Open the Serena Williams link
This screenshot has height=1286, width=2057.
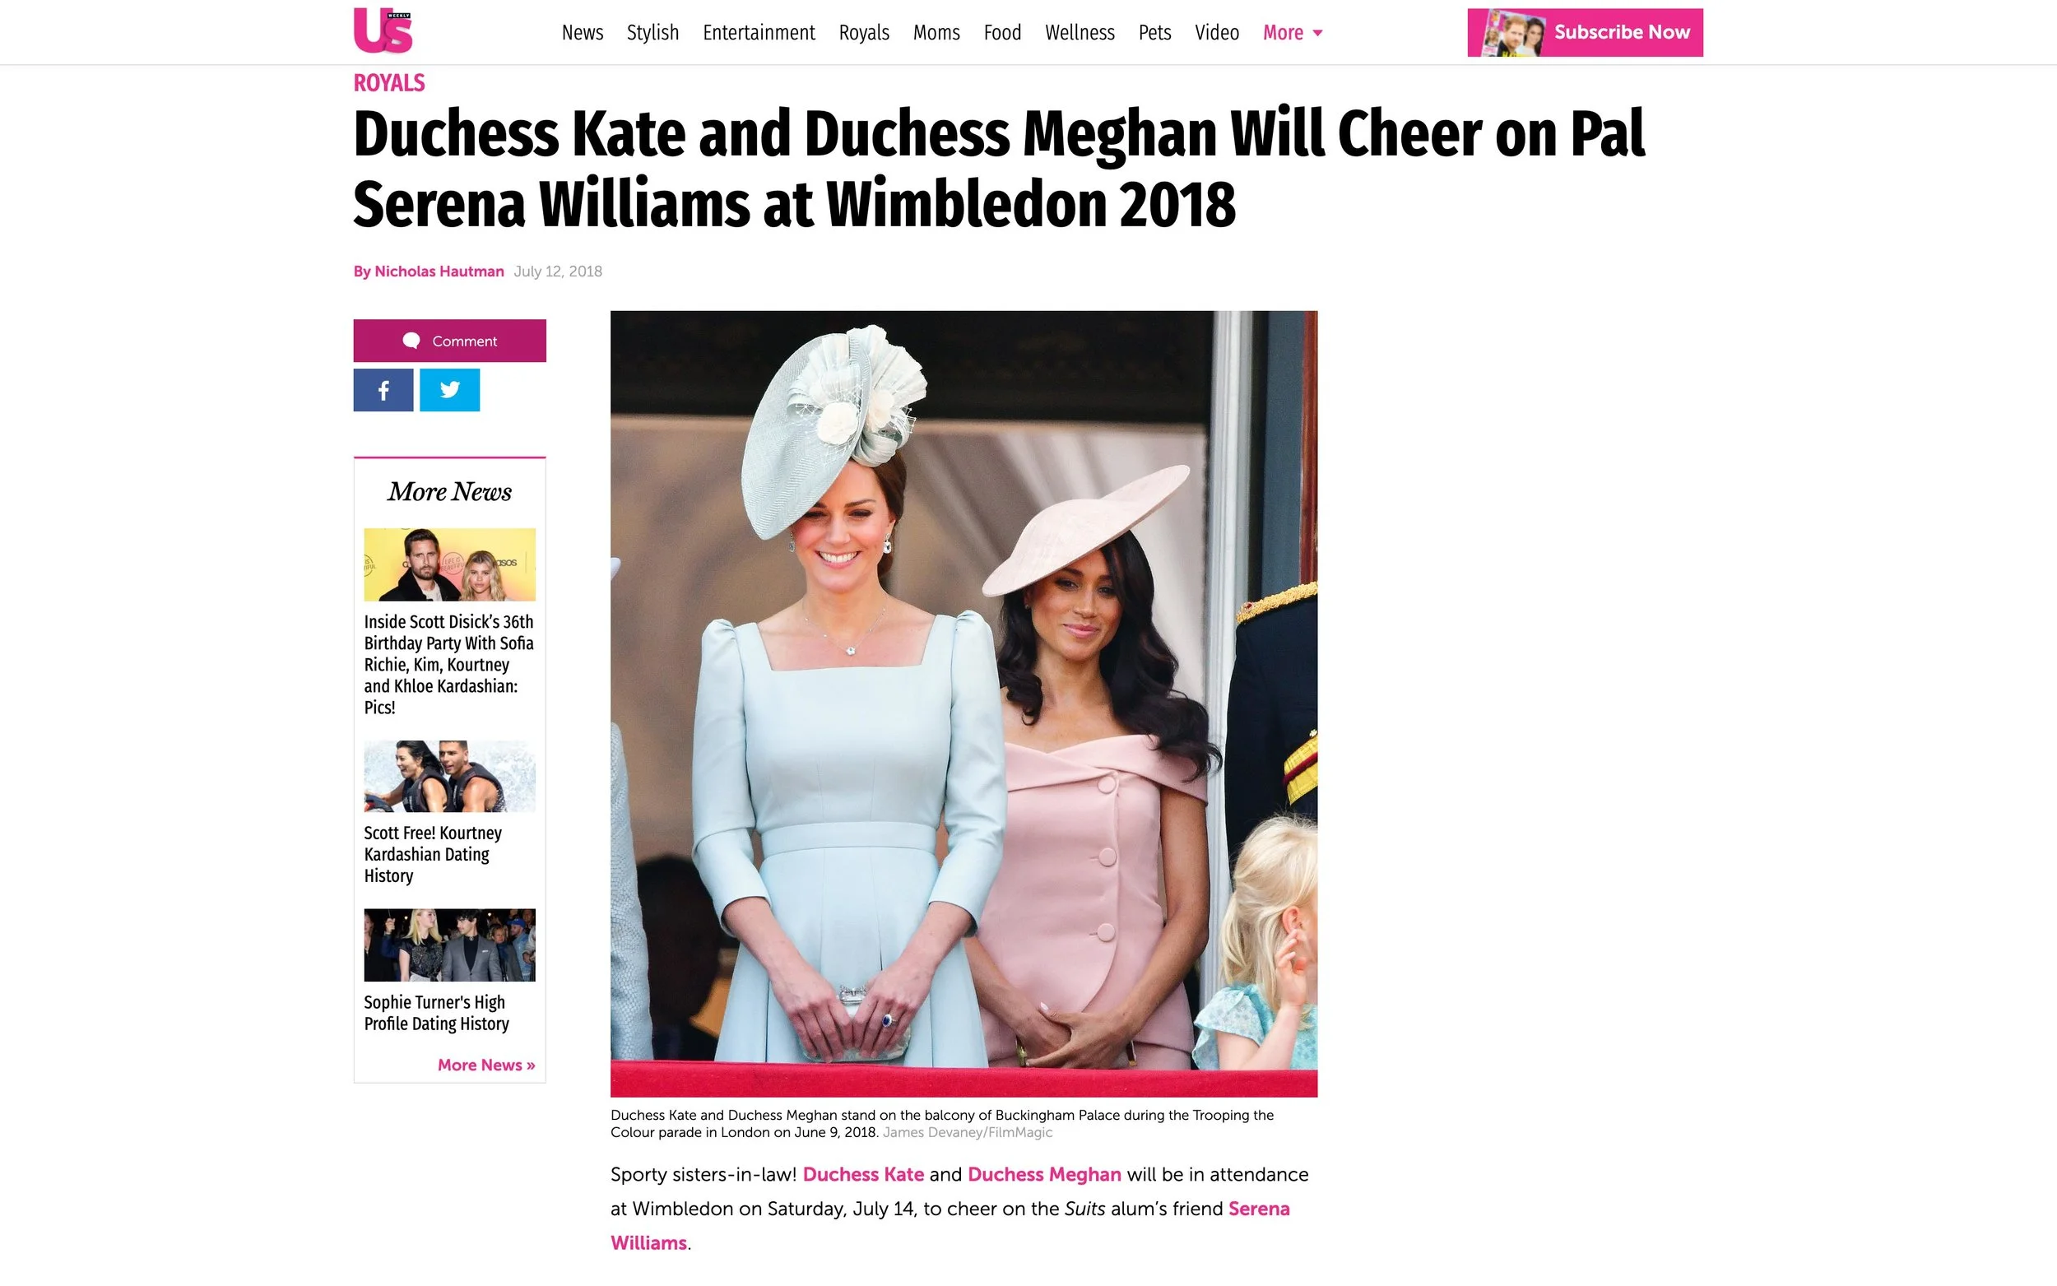point(950,1226)
